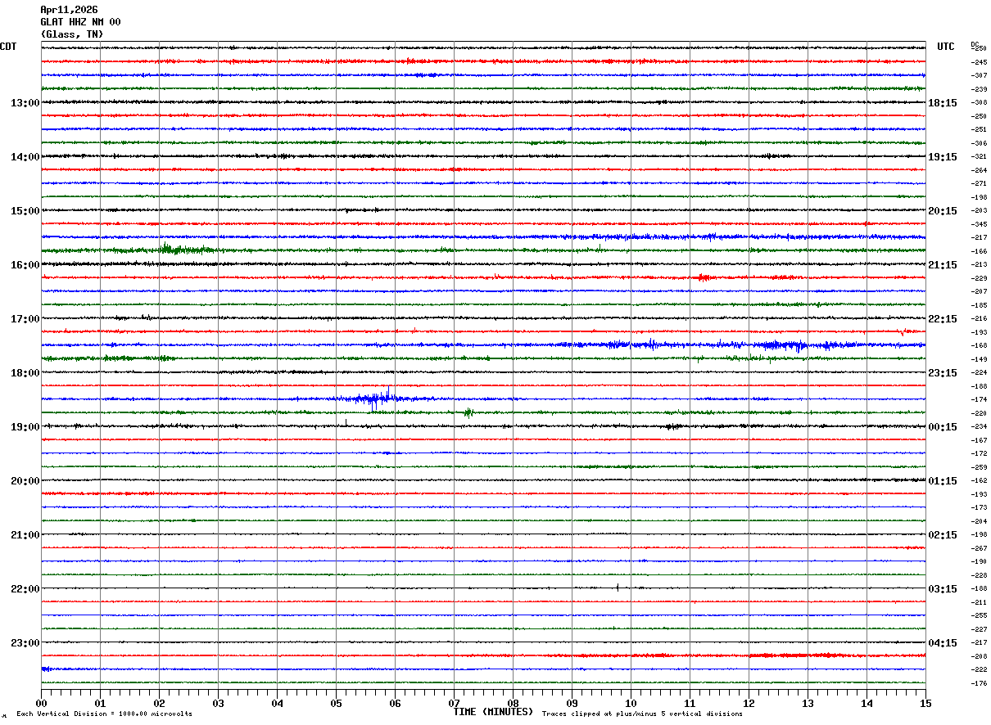Select the 14:00 CDT time label

25,157
